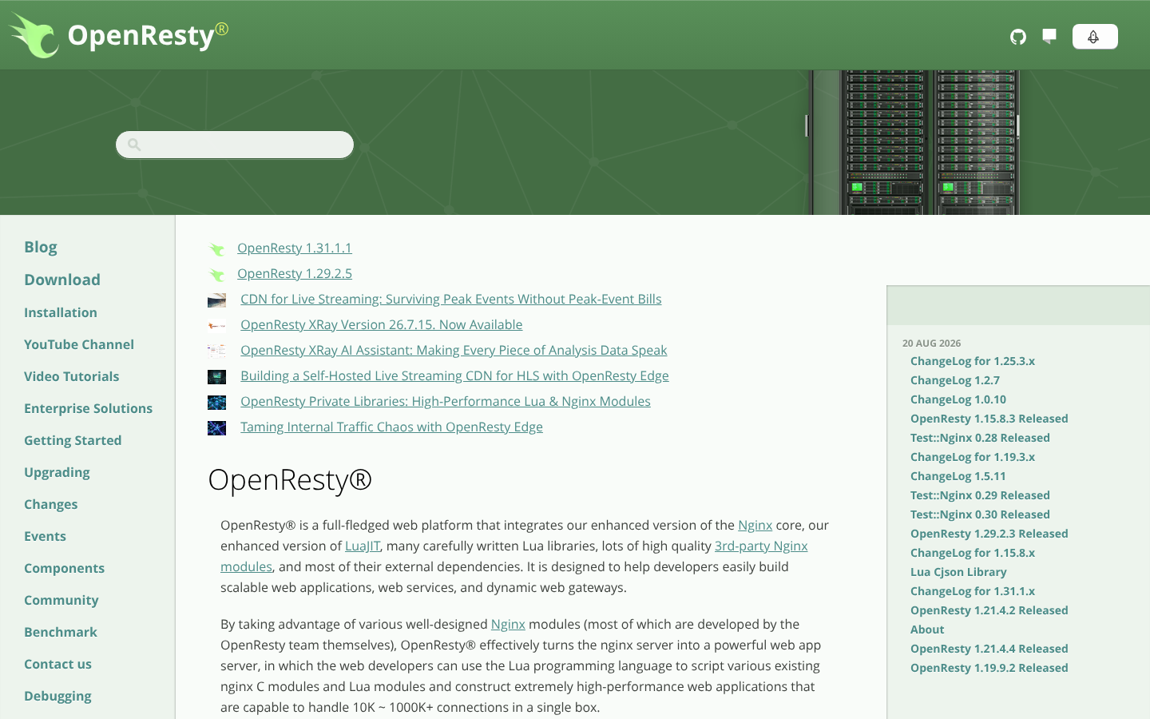Viewport: 1150px width, 719px height.
Task: Open thumbnail beside XRay AI Assistant post
Action: point(216,352)
